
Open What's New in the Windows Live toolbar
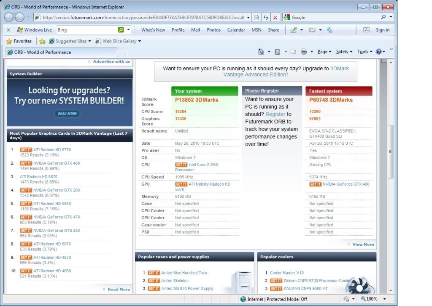click(x=153, y=30)
